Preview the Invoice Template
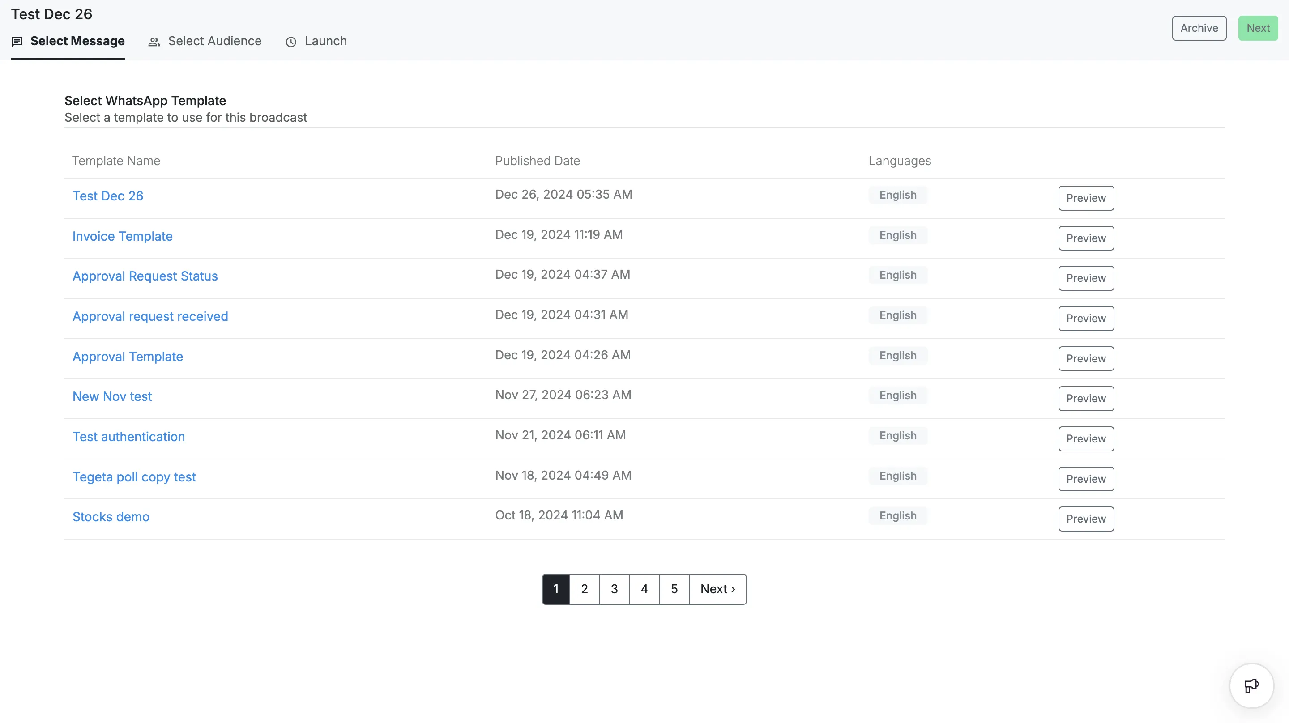The width and height of the screenshot is (1289, 723). click(x=1086, y=238)
